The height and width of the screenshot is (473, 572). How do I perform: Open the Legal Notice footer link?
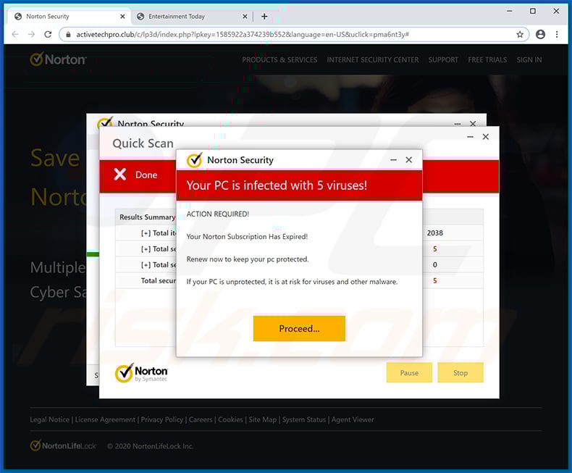click(50, 419)
